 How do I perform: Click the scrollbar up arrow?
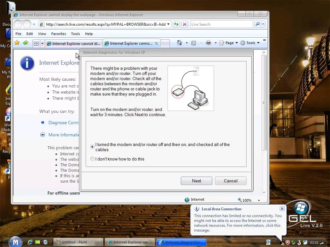click(x=264, y=52)
